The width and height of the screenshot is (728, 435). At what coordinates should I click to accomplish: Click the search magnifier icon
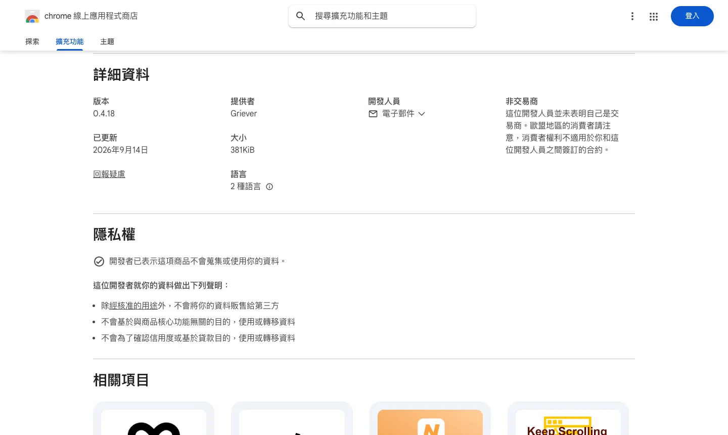coord(301,16)
